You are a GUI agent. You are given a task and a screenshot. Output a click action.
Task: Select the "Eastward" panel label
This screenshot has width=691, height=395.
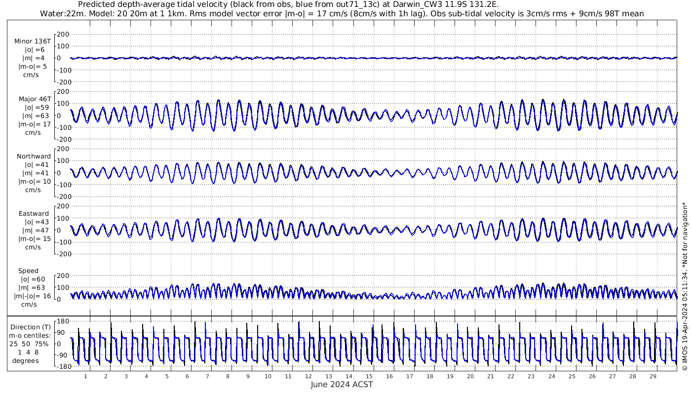[34, 214]
